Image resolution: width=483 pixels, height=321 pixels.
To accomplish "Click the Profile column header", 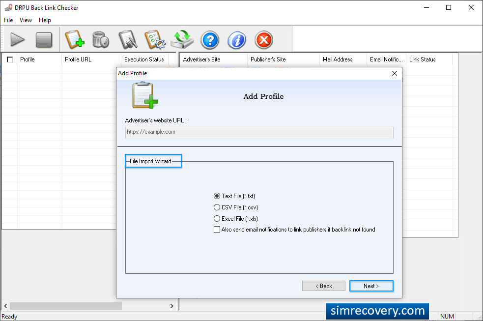I will pyautogui.click(x=39, y=59).
